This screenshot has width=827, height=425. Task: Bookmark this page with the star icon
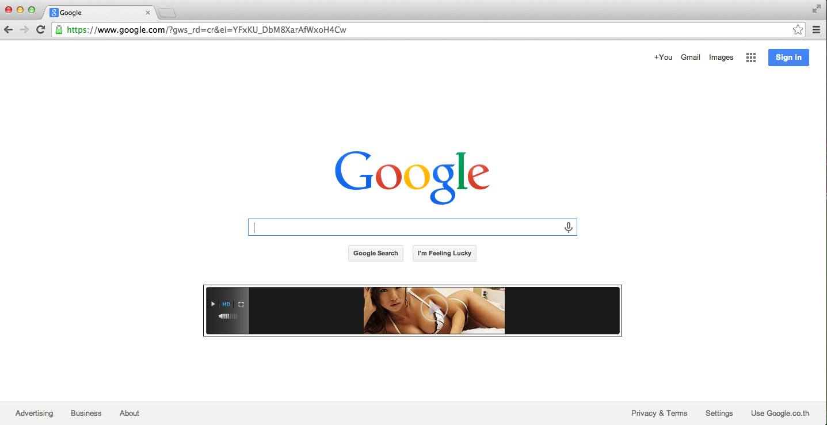click(798, 30)
